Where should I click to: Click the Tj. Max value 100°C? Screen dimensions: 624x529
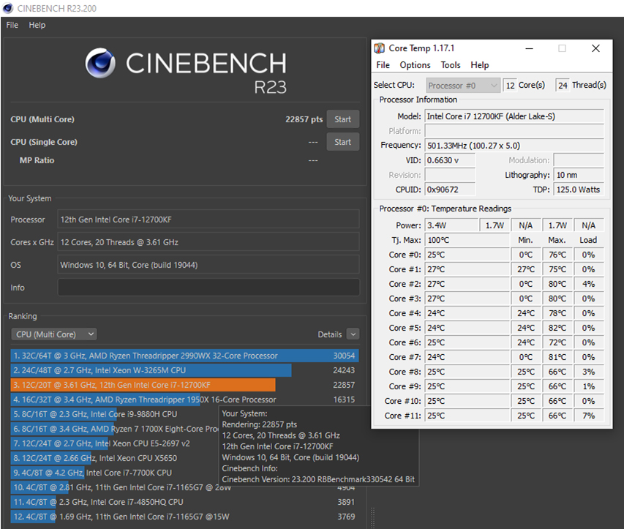pos(467,240)
